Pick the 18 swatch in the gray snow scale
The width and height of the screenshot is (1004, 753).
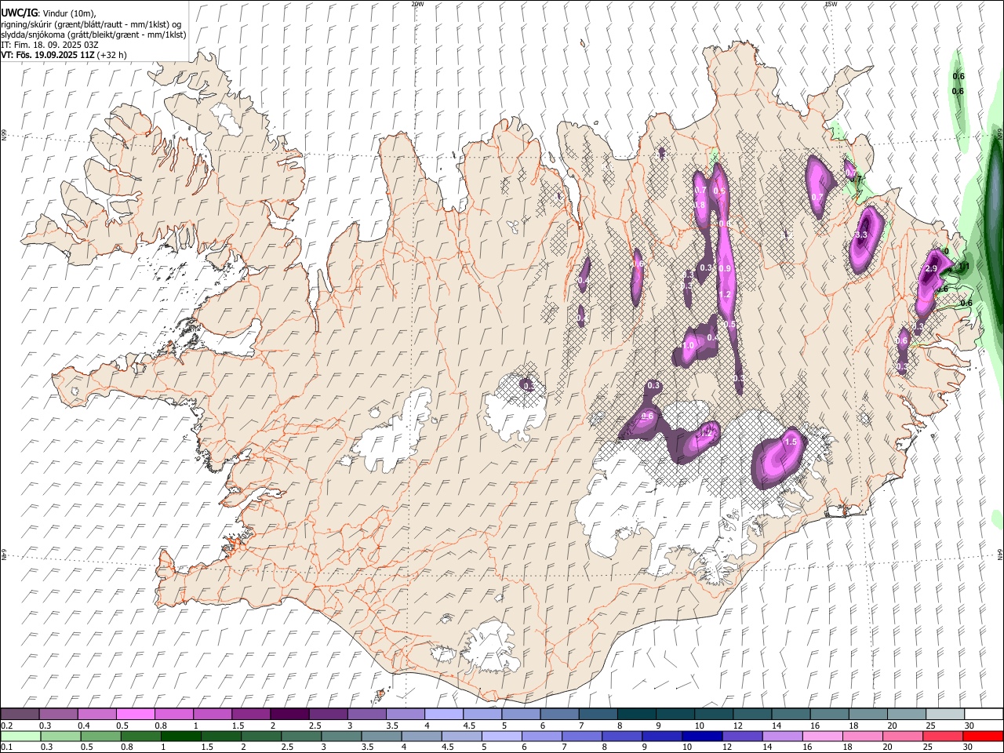pos(868,715)
